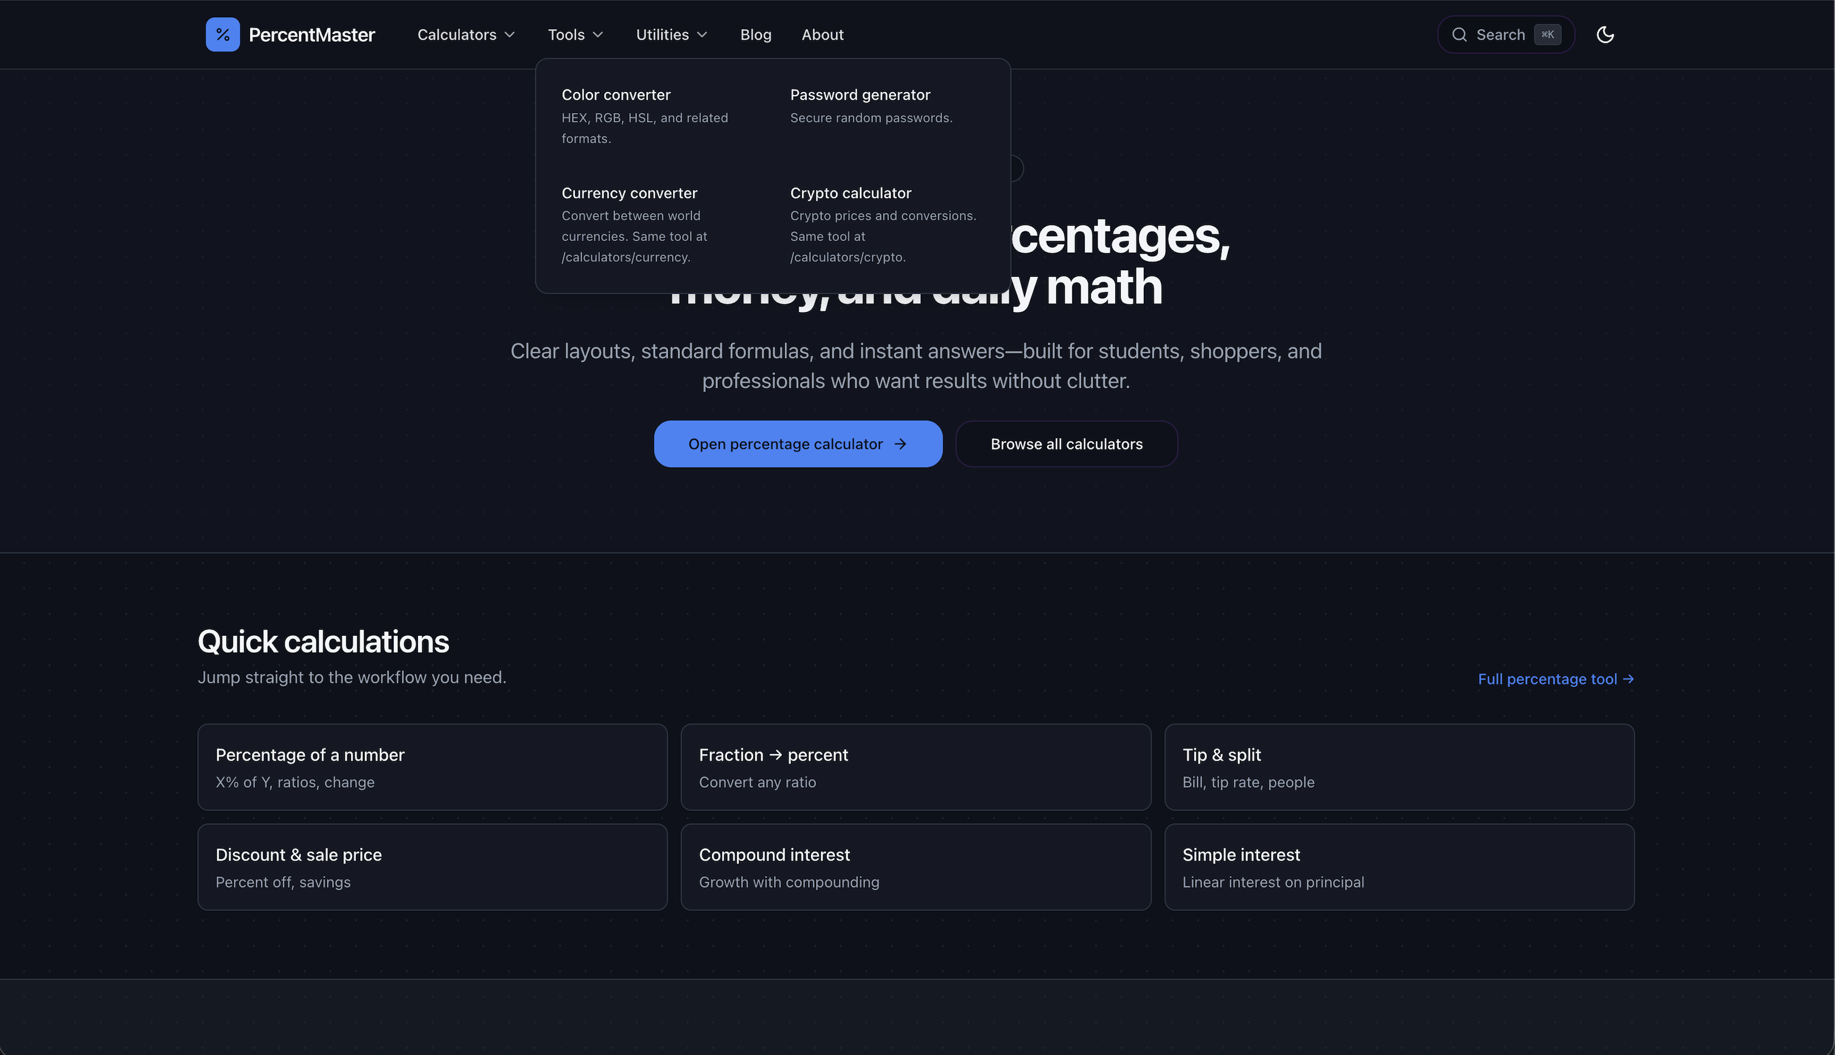Open the Tip & split card
1835x1055 pixels.
1398,767
